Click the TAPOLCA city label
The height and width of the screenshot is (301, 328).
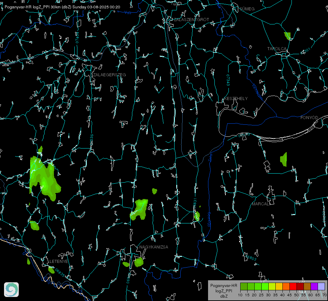click(x=277, y=49)
